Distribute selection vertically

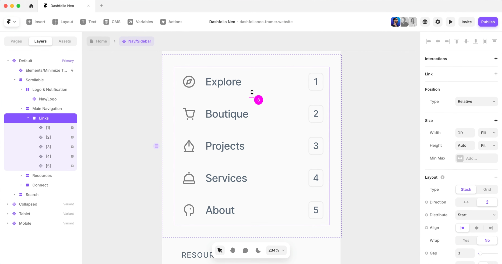(x=494, y=41)
